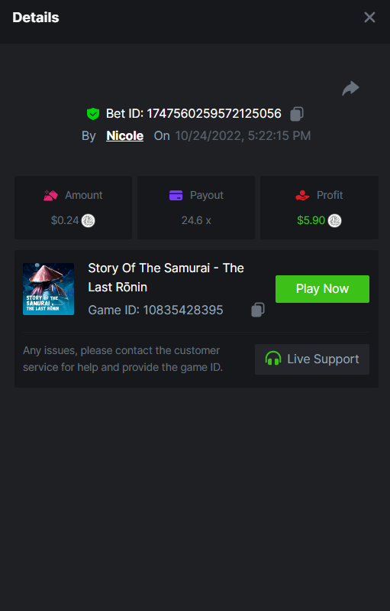The height and width of the screenshot is (611, 390).
Task: Click the Play Now button
Action: (322, 289)
